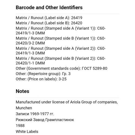Click the first 26419/1-3 DMM continuation line
This screenshot has width=135, height=135.
pos(30,33)
